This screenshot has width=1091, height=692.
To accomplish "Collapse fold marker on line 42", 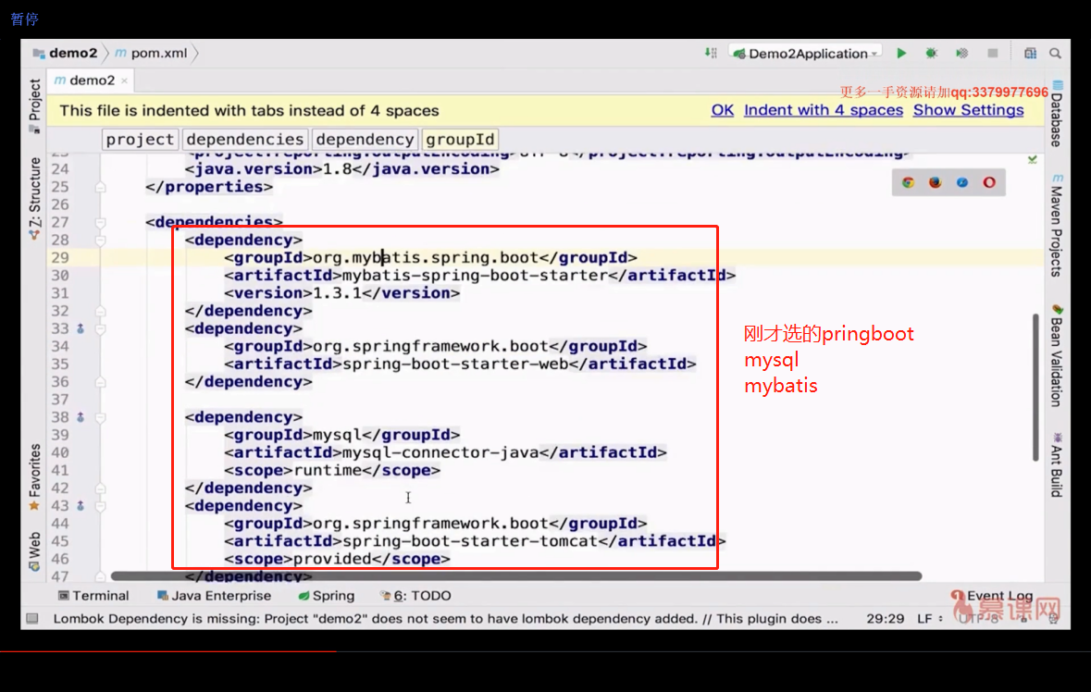I will (101, 488).
